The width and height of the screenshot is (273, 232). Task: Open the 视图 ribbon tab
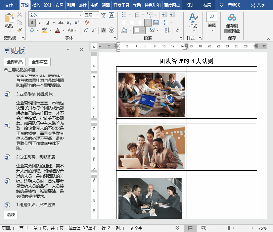tap(106, 5)
